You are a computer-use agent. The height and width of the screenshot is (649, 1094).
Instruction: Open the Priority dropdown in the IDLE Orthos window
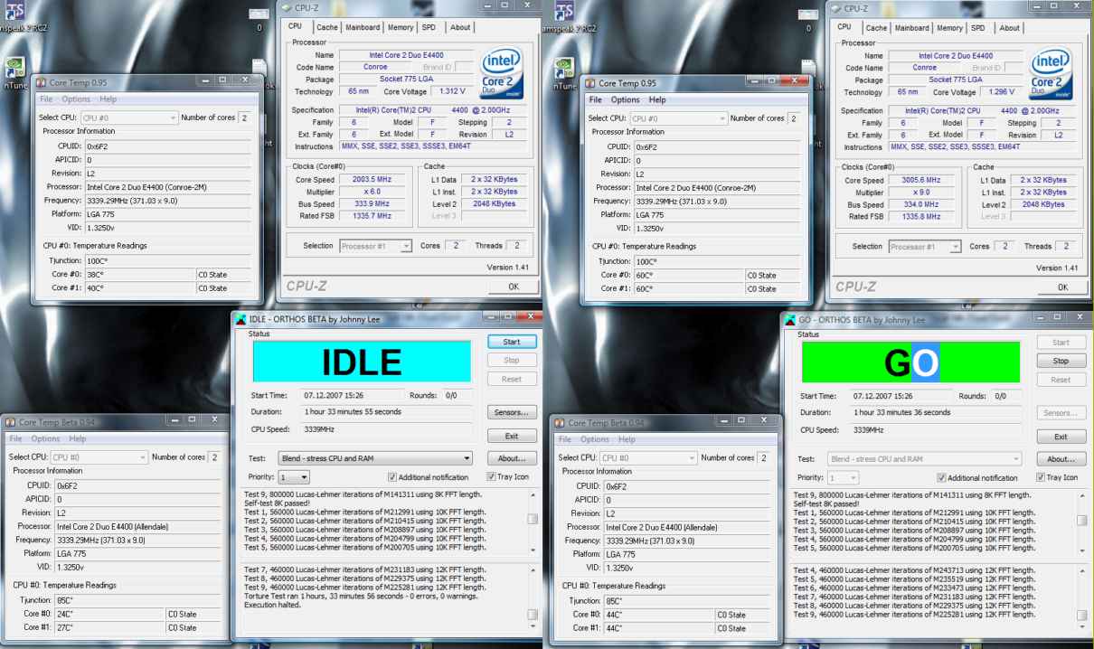click(x=294, y=477)
